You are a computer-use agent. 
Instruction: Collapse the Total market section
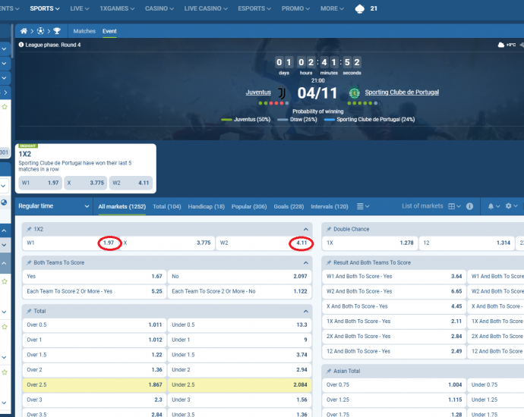click(306, 311)
